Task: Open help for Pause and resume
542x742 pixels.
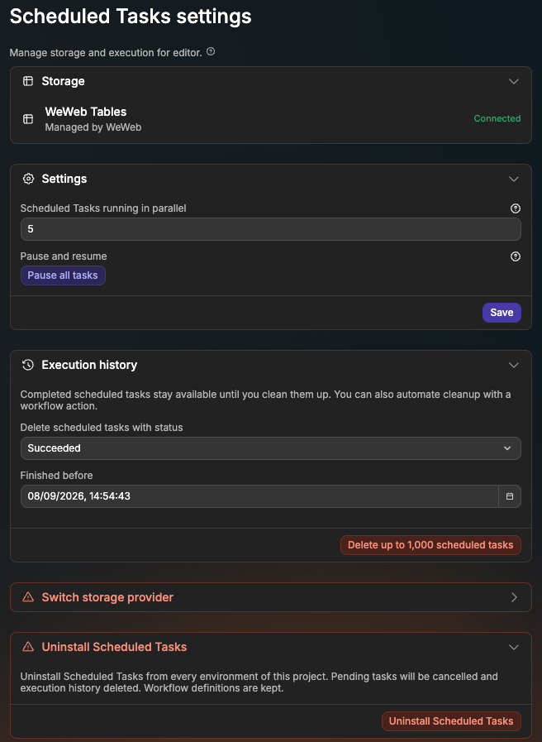Action: 516,256
